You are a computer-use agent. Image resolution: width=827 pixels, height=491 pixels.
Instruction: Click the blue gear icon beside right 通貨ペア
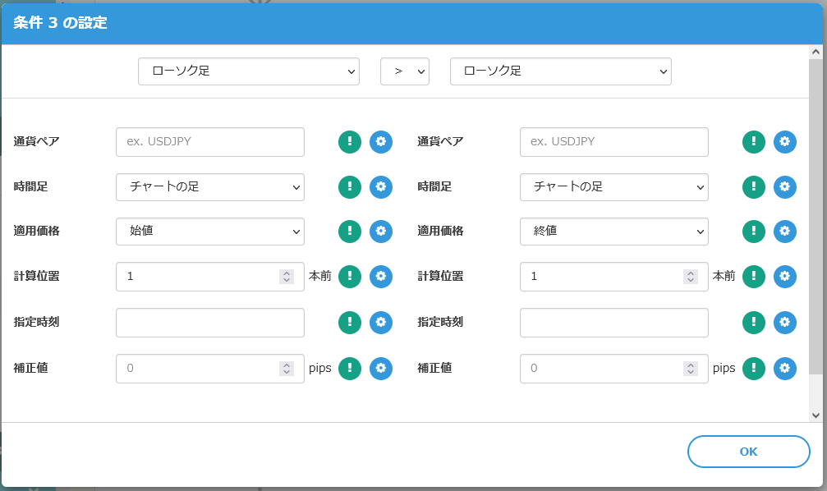tap(785, 141)
